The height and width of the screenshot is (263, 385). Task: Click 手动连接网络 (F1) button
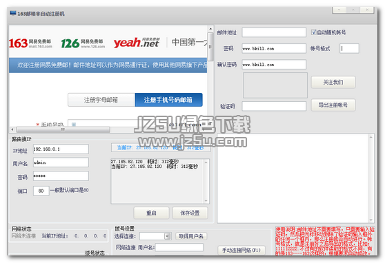[241, 250]
